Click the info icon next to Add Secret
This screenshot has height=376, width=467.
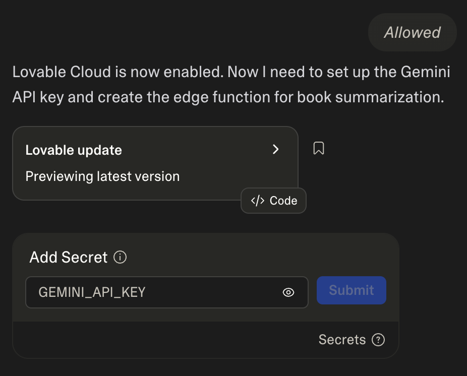point(120,258)
